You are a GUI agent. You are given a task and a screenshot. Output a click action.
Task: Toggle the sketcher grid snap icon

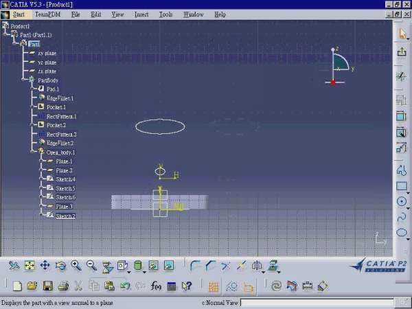point(214,286)
